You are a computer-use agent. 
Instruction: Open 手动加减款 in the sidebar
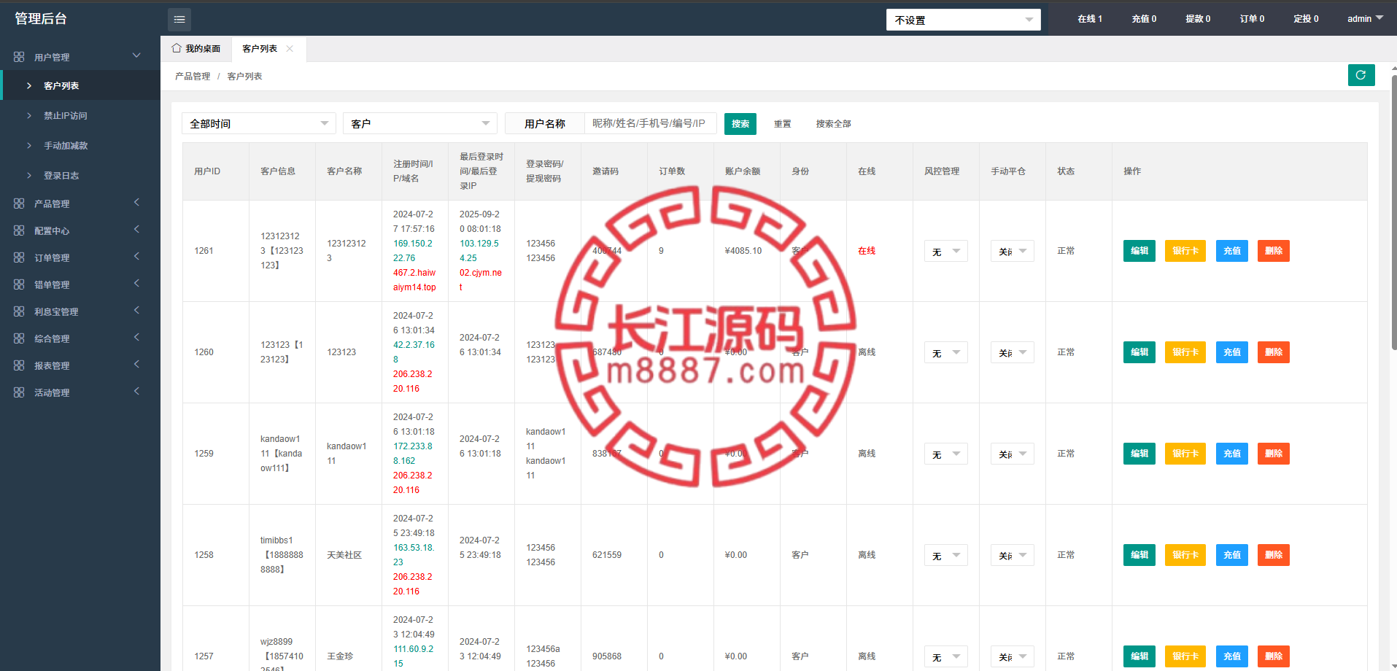(x=80, y=145)
